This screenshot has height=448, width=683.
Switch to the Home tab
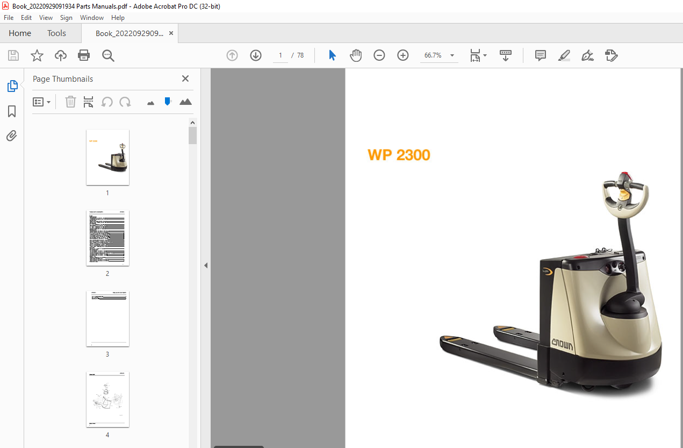click(x=20, y=33)
